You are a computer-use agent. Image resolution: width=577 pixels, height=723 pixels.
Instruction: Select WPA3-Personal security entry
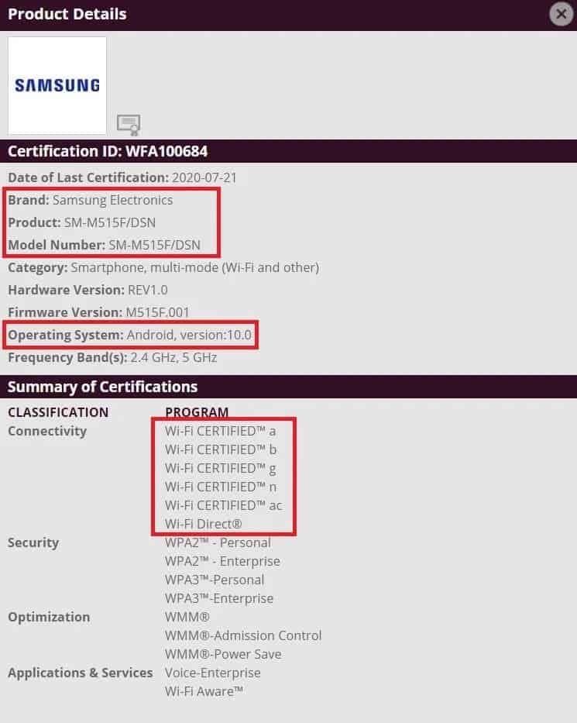[x=215, y=580]
